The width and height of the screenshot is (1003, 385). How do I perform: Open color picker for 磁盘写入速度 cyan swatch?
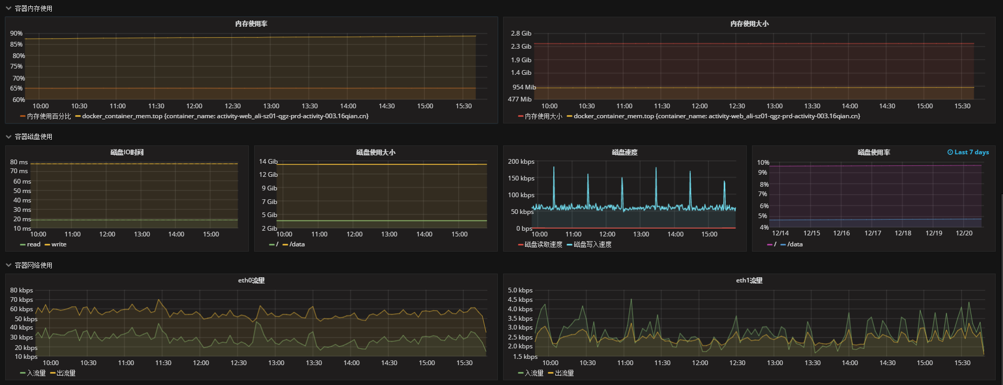[x=569, y=245]
